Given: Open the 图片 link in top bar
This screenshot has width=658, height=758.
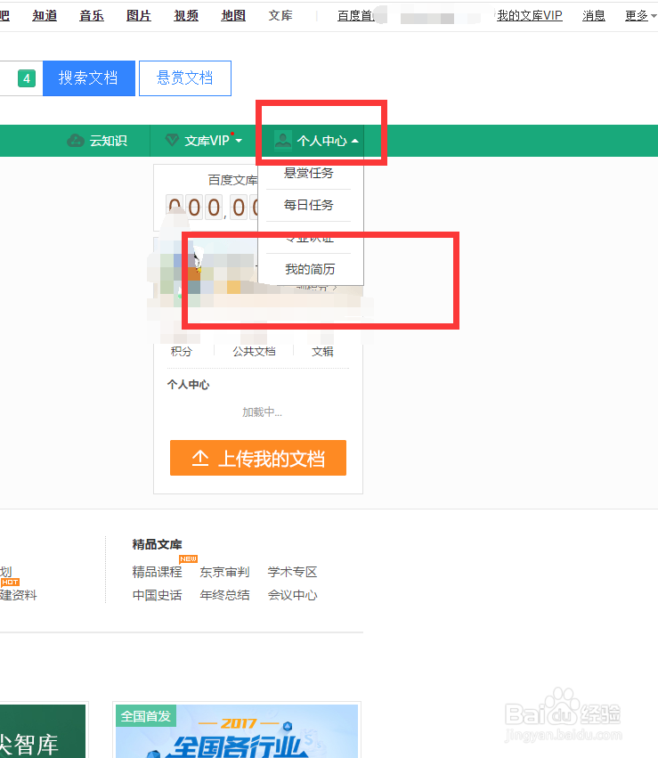Looking at the screenshot, I should 139,15.
